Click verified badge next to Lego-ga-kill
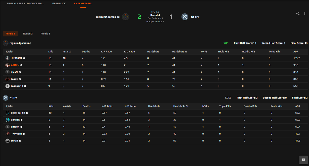 pyautogui.click(x=27, y=113)
